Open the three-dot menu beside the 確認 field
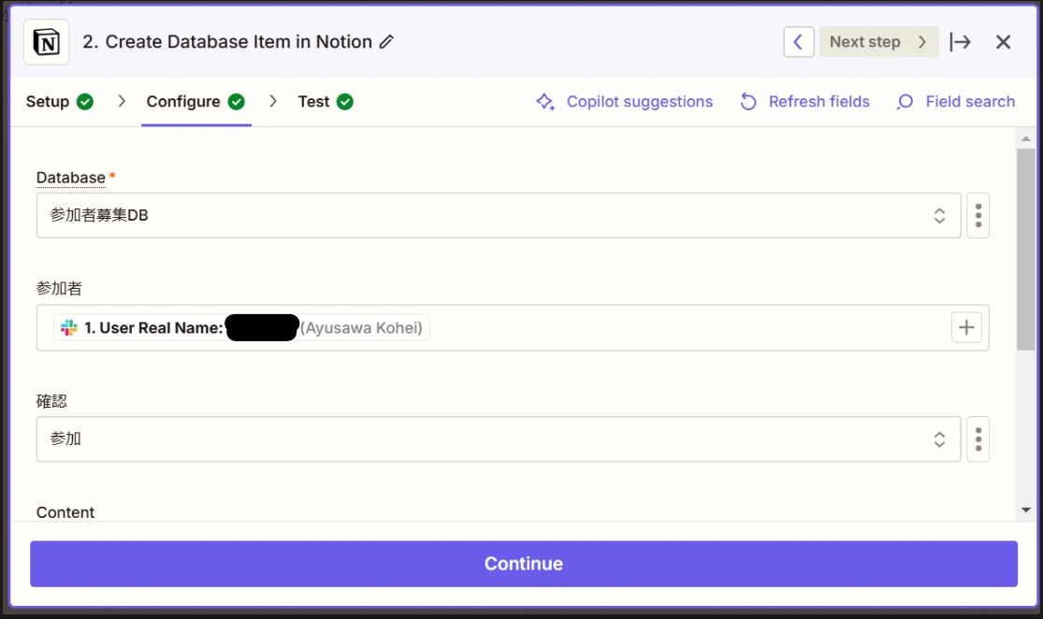Image resolution: width=1043 pixels, height=619 pixels. coord(978,439)
